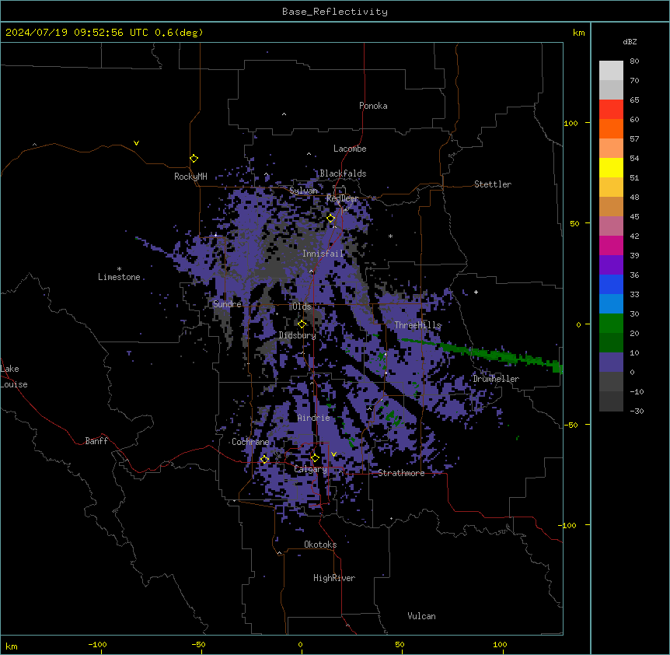Screen dimensions: 670x655
Task: Select the green swatch between 30 and 20 dBZ
Action: 611,324
